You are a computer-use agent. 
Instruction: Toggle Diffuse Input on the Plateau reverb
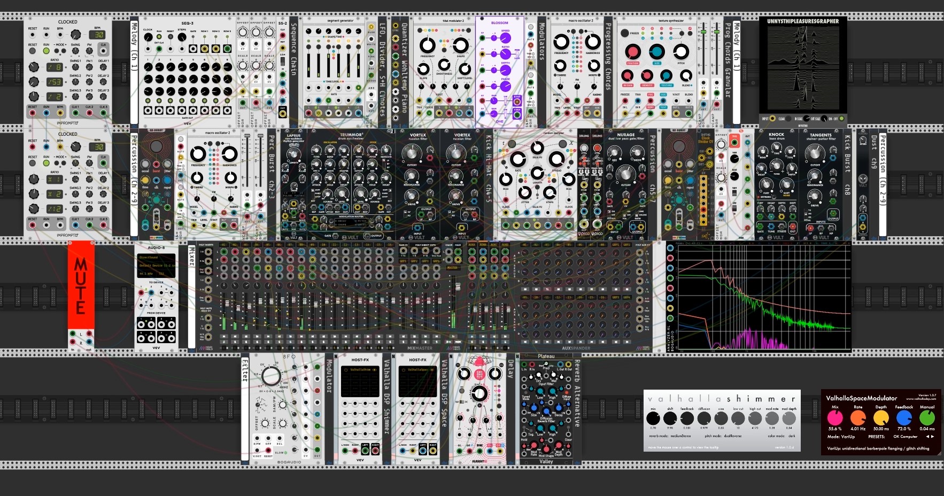[x=567, y=392]
